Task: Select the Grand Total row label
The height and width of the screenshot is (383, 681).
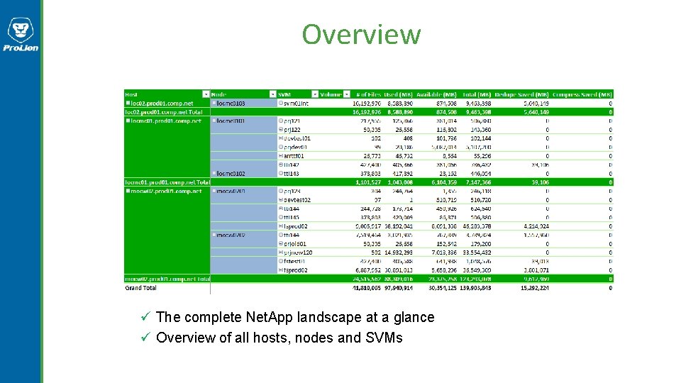Action: click(140, 287)
